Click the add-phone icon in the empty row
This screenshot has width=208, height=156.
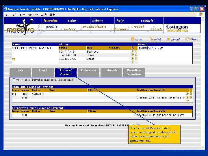coord(133,62)
